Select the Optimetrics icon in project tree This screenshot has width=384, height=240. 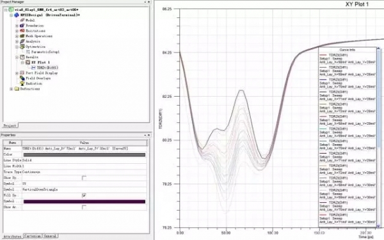pos(22,47)
